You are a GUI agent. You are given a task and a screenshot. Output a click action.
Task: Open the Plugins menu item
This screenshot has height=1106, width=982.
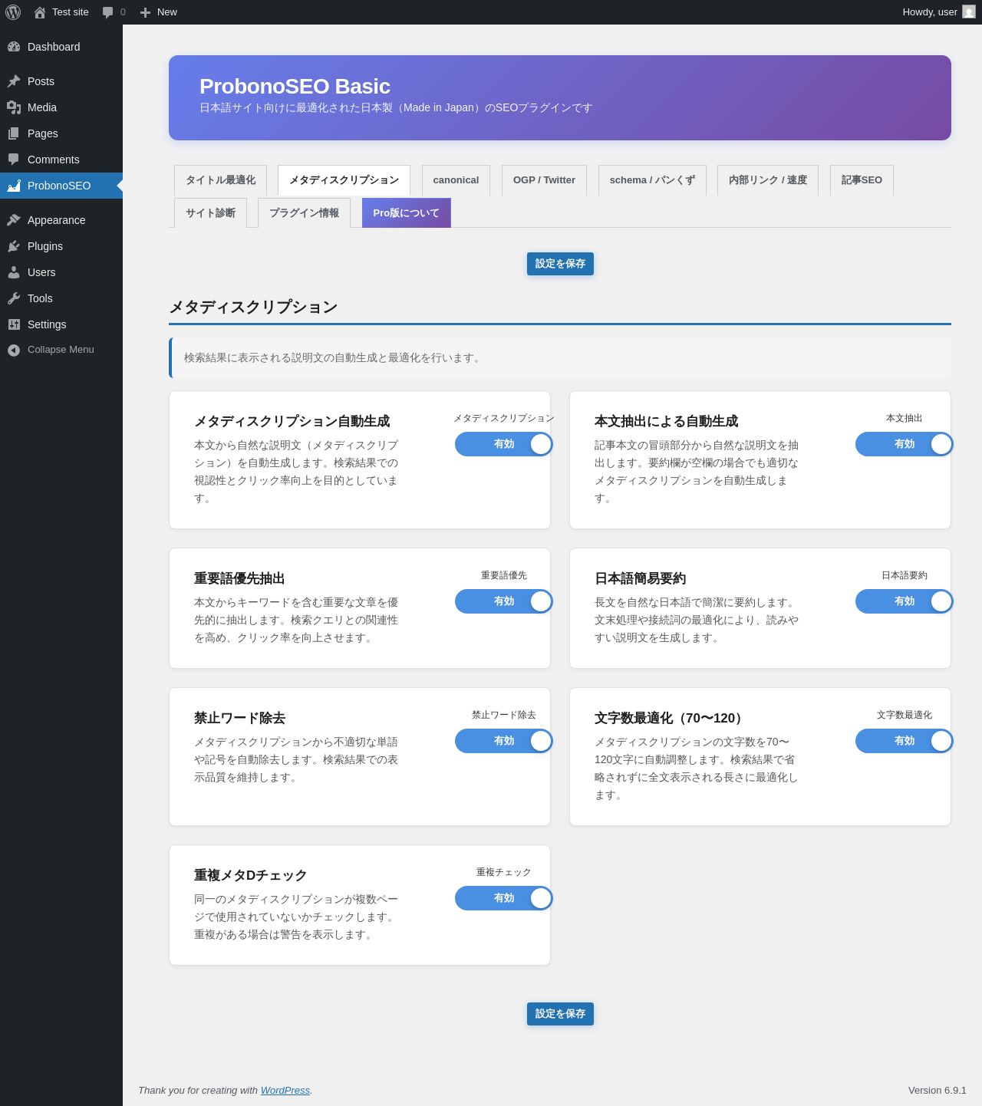coord(61,246)
